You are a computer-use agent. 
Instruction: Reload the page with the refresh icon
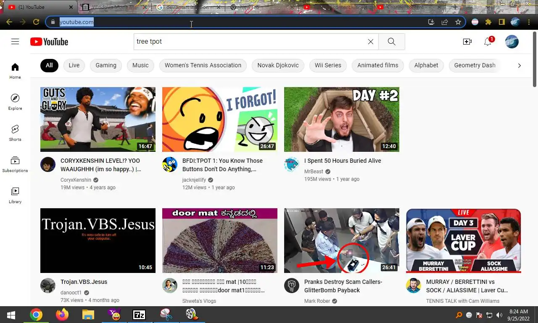pyautogui.click(x=36, y=22)
